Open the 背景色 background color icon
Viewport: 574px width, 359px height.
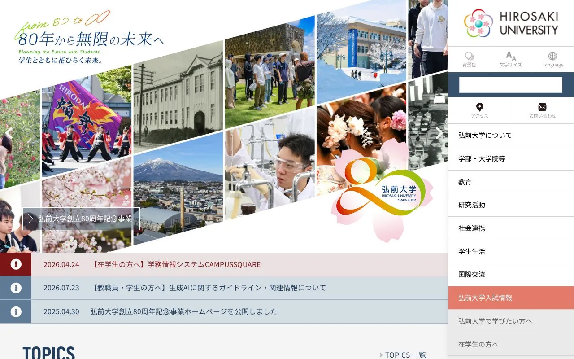pyautogui.click(x=469, y=59)
